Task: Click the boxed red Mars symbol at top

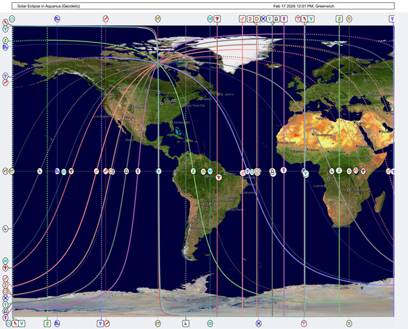Action: pyautogui.click(x=243, y=18)
